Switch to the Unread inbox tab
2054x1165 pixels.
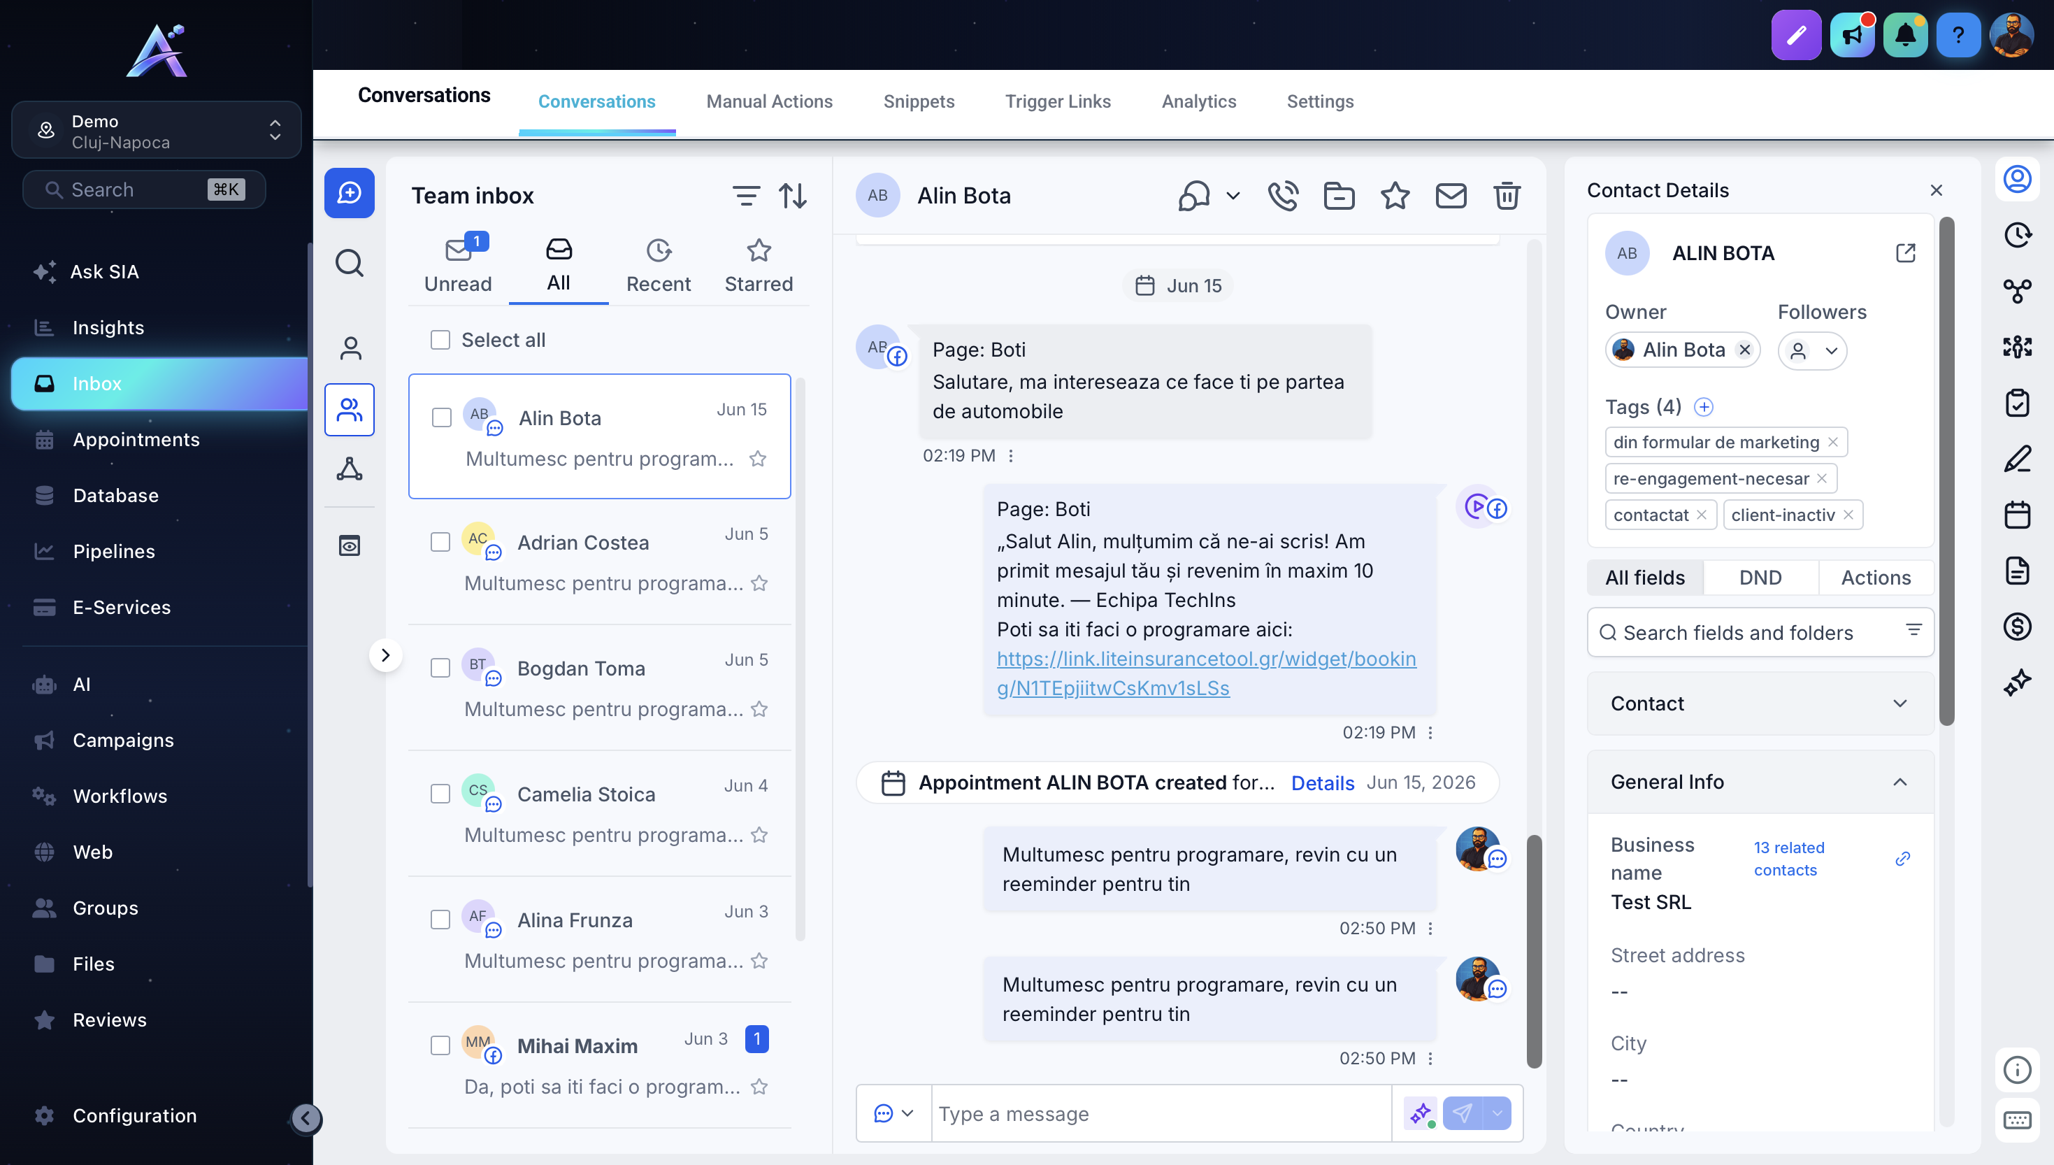click(457, 266)
